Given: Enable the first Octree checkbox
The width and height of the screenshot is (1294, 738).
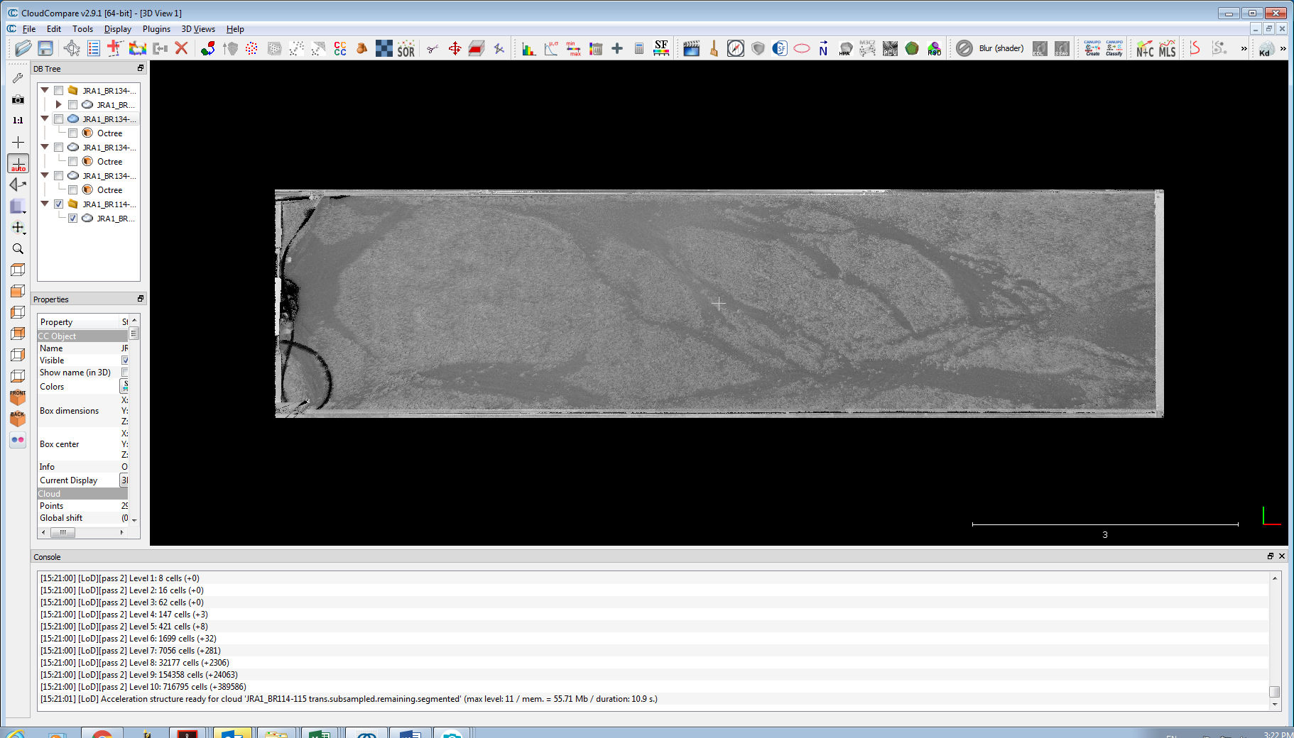Looking at the screenshot, I should pos(72,133).
